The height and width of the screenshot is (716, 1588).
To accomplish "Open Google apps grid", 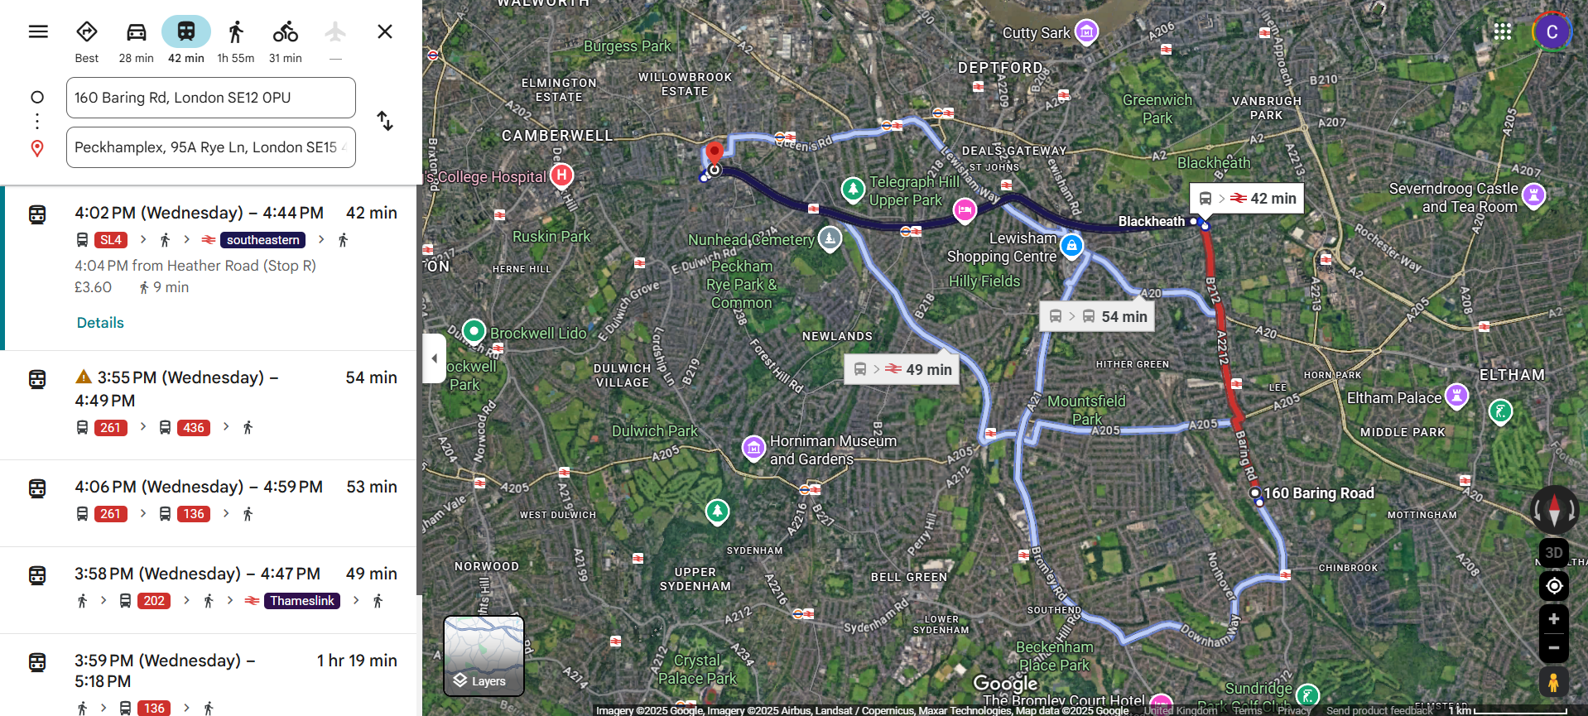I will point(1503,31).
